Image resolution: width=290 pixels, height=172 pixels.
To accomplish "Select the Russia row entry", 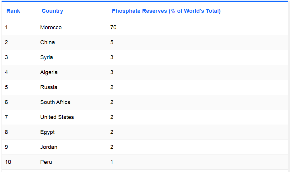I will (49, 87).
